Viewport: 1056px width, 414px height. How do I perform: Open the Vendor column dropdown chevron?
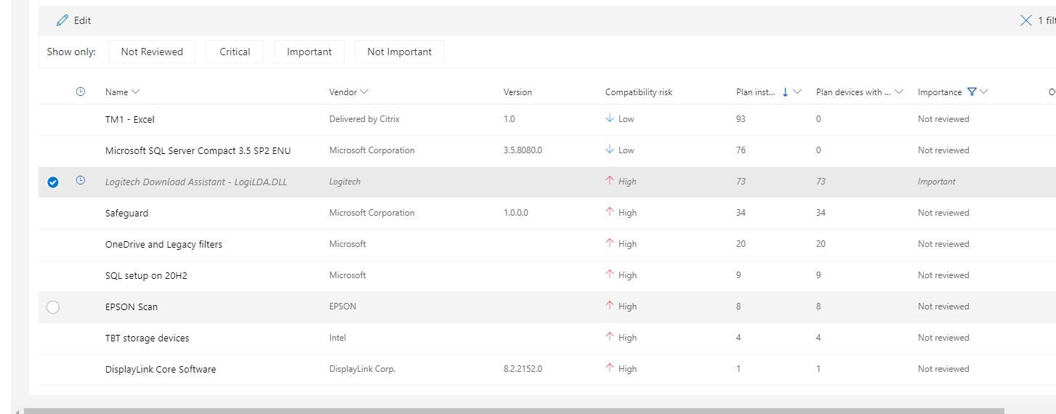364,92
